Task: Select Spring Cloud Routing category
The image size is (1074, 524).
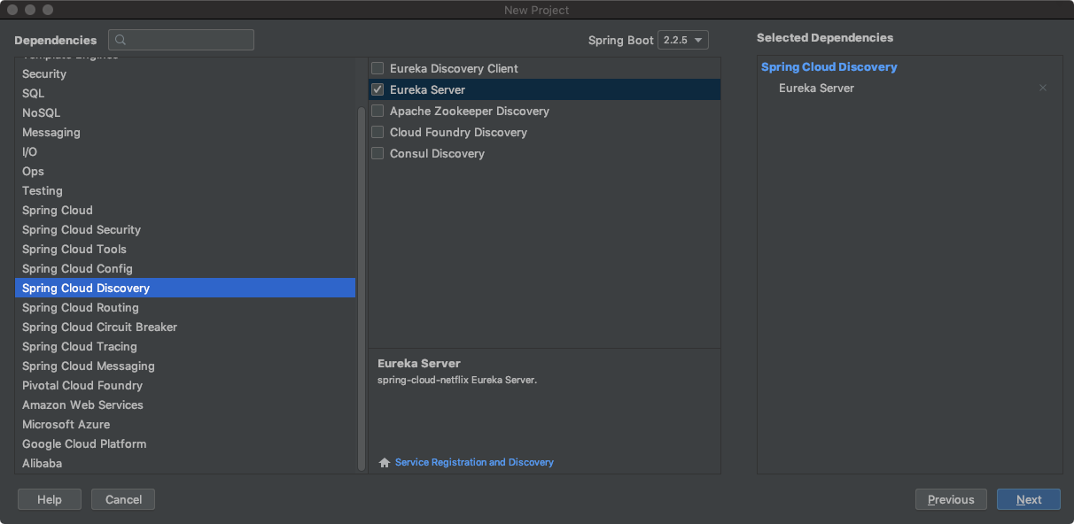Action: 81,307
